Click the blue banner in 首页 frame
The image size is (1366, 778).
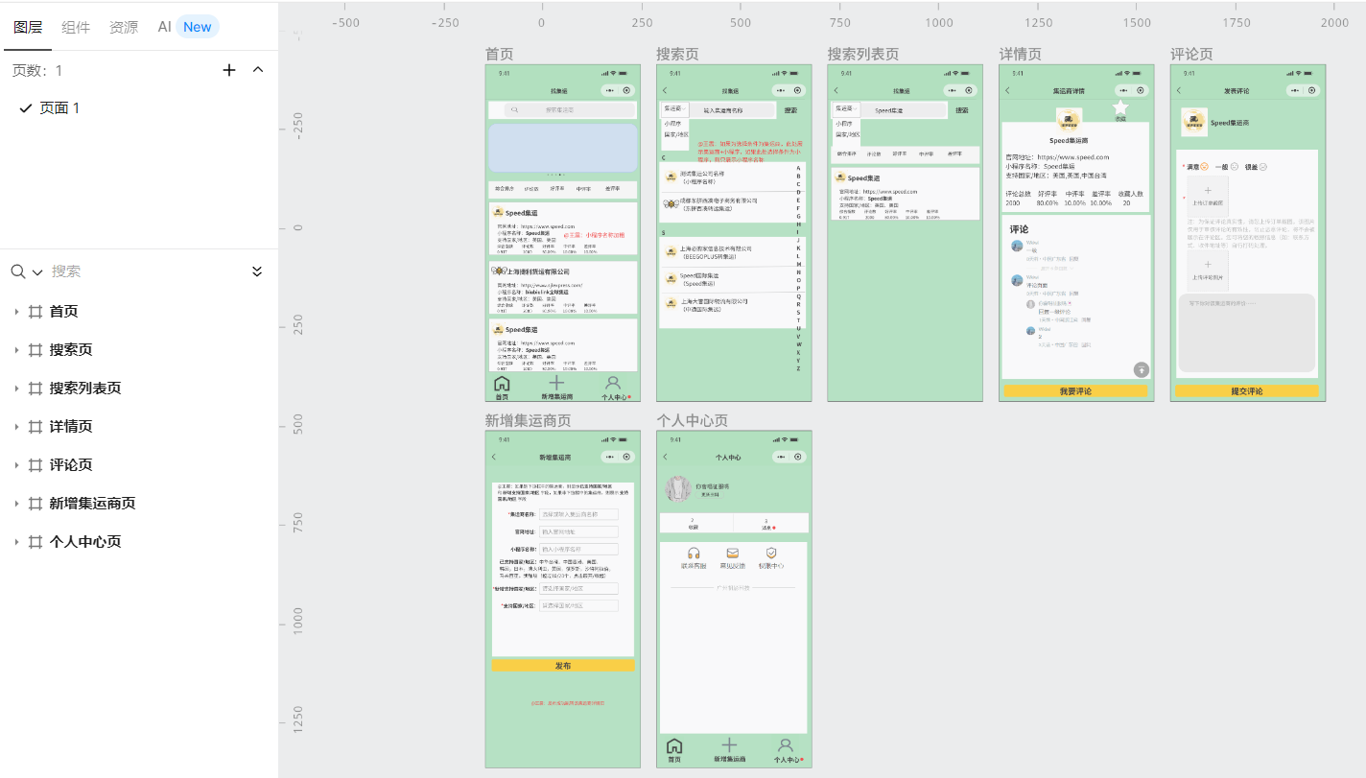pos(562,148)
